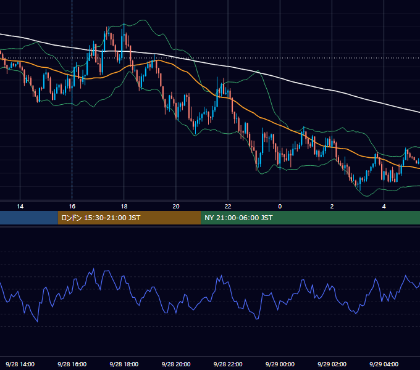Click hour label 20 on chart axis
420x370 pixels.
click(x=176, y=207)
